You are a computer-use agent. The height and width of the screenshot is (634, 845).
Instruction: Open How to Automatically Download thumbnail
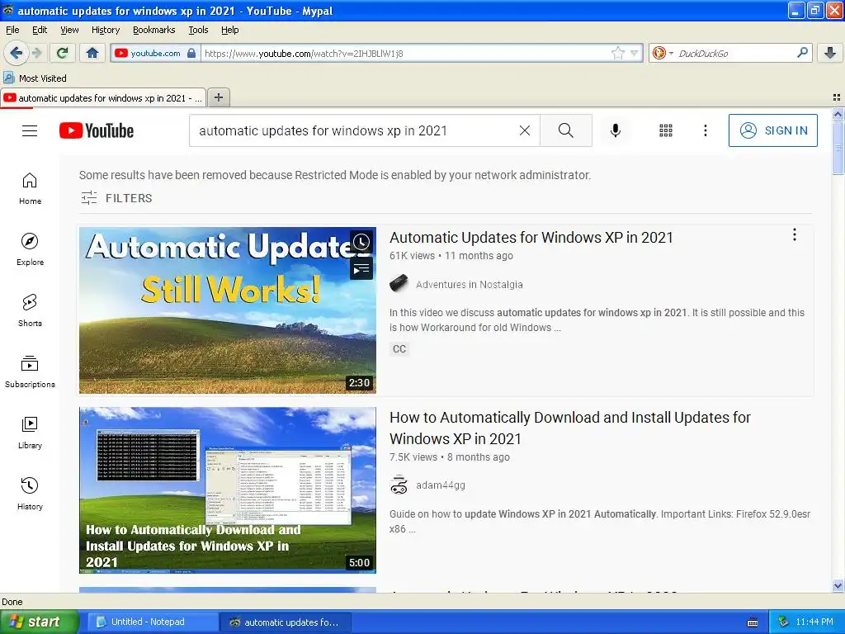point(228,490)
